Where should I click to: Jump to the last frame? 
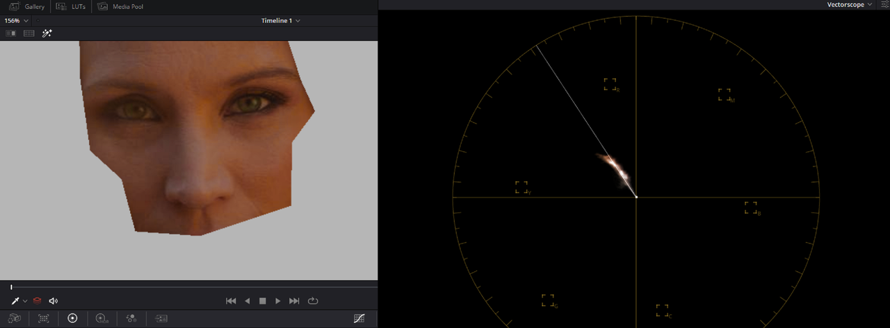294,301
